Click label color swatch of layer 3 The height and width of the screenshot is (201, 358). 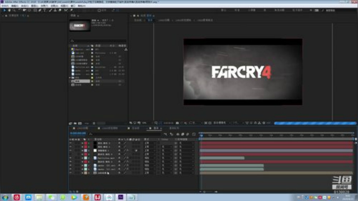86,151
